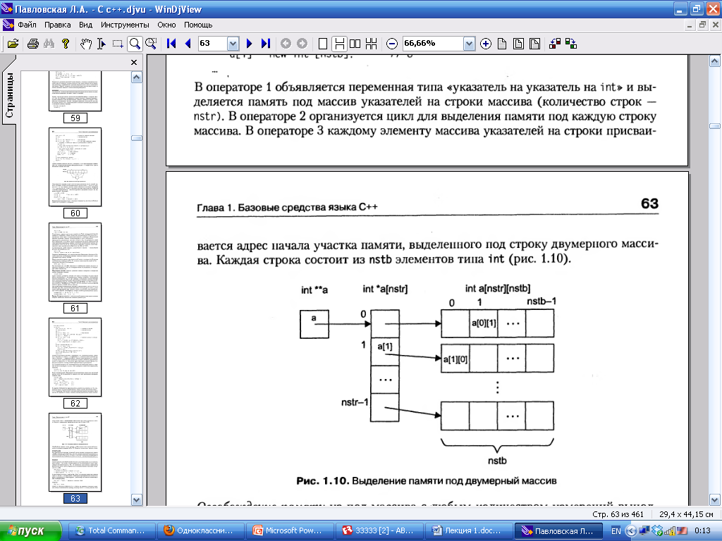Open the Правка menu

[x=58, y=25]
